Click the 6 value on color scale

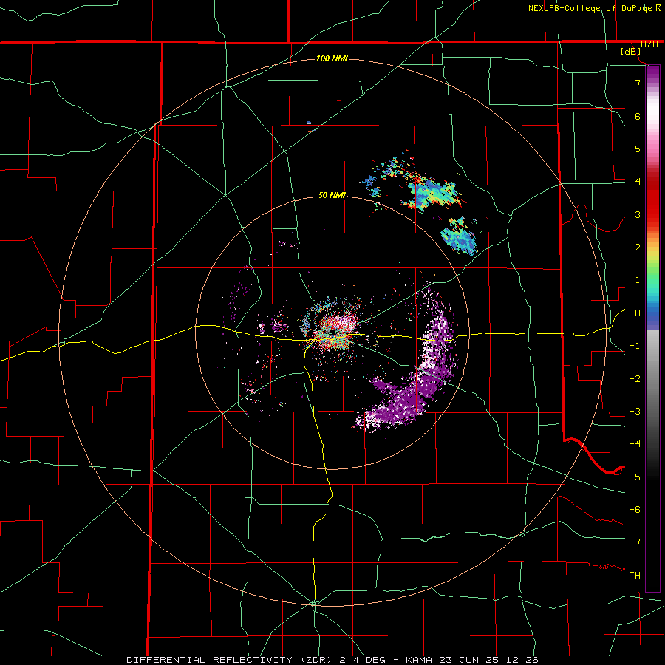[638, 116]
